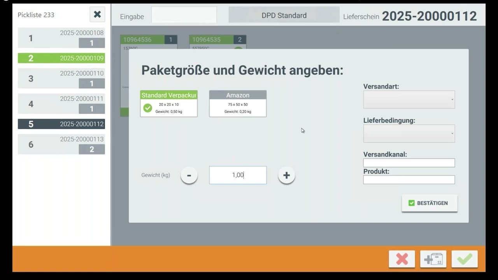Click red X cancel icon in bottom bar
This screenshot has height=280, width=498.
402,259
